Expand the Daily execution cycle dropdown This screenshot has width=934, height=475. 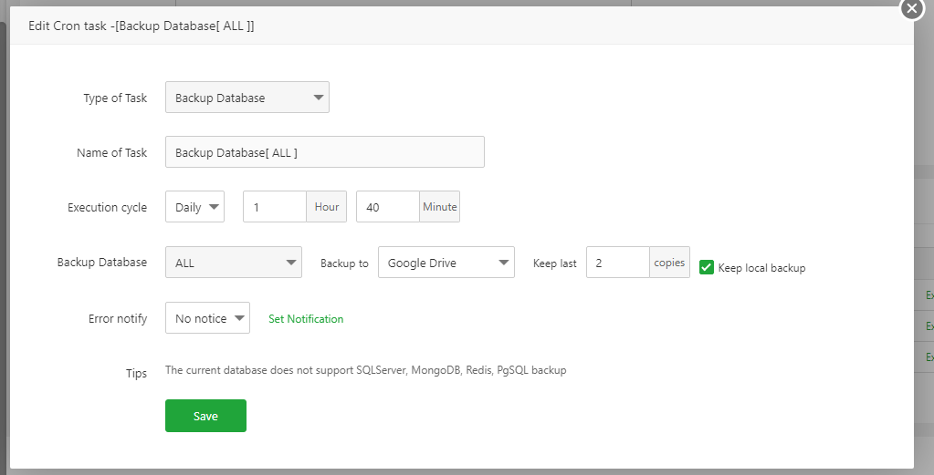pyautogui.click(x=194, y=207)
